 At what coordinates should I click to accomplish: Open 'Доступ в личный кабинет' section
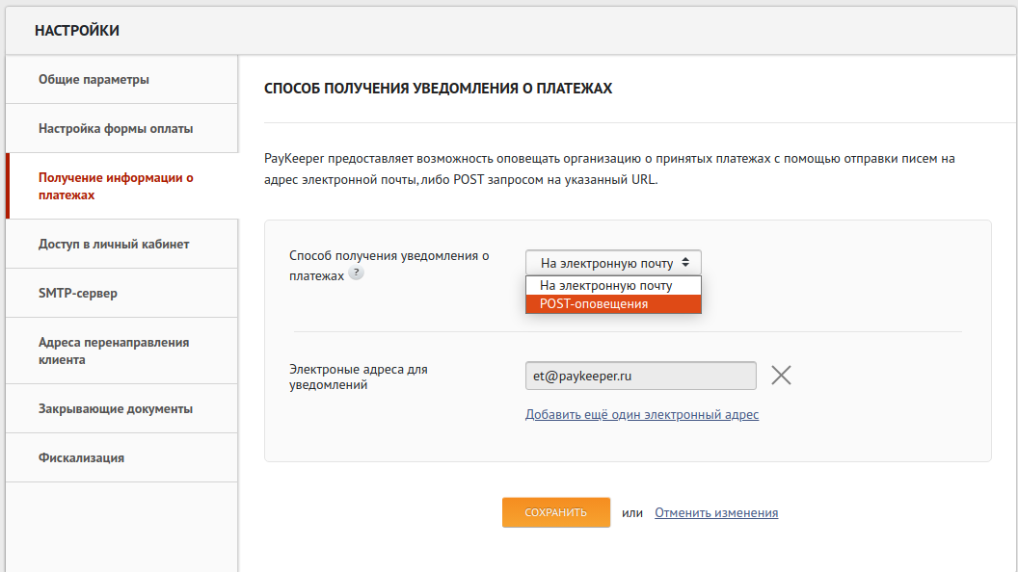click(x=114, y=245)
